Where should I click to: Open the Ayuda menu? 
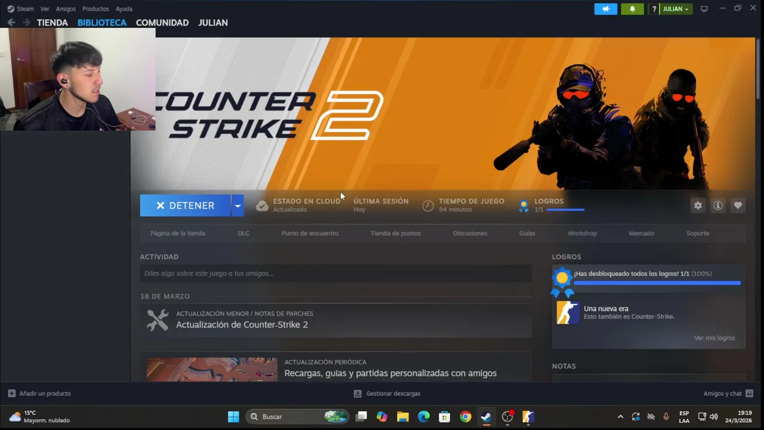(124, 9)
